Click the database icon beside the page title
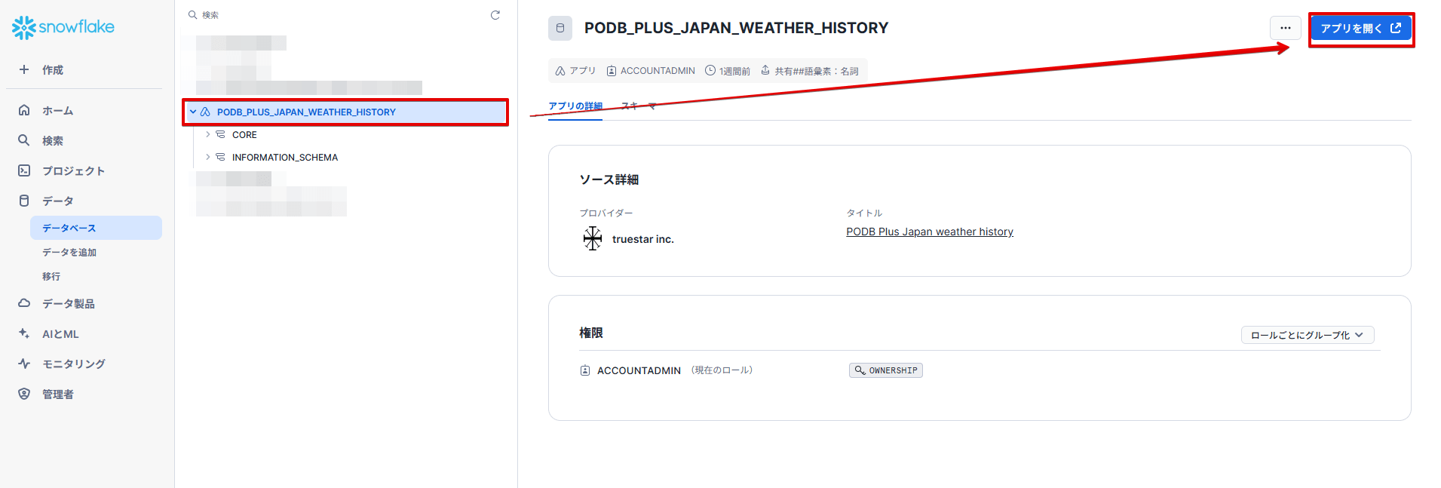This screenshot has width=1441, height=488. pyautogui.click(x=560, y=28)
